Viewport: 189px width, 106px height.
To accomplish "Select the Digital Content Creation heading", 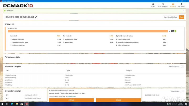I will click(x=124, y=36).
